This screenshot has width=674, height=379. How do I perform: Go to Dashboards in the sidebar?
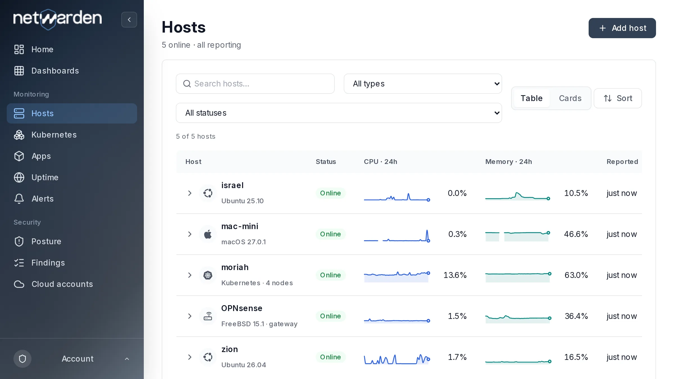72,71
